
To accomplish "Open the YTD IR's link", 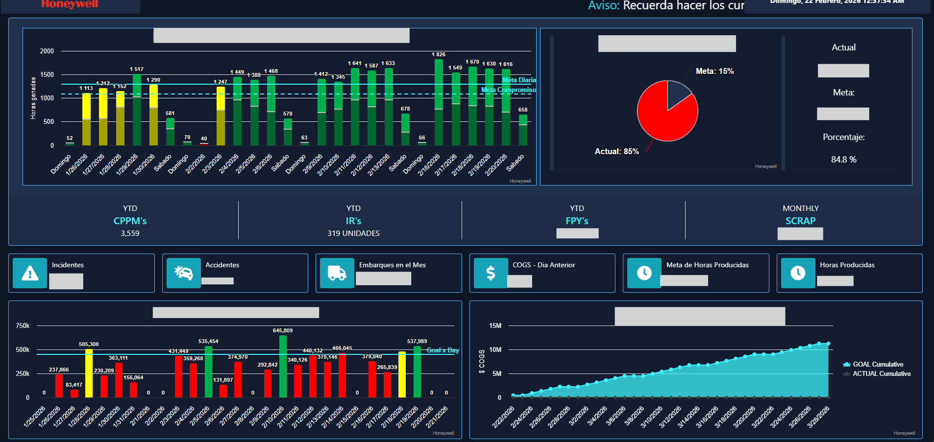I will point(353,221).
